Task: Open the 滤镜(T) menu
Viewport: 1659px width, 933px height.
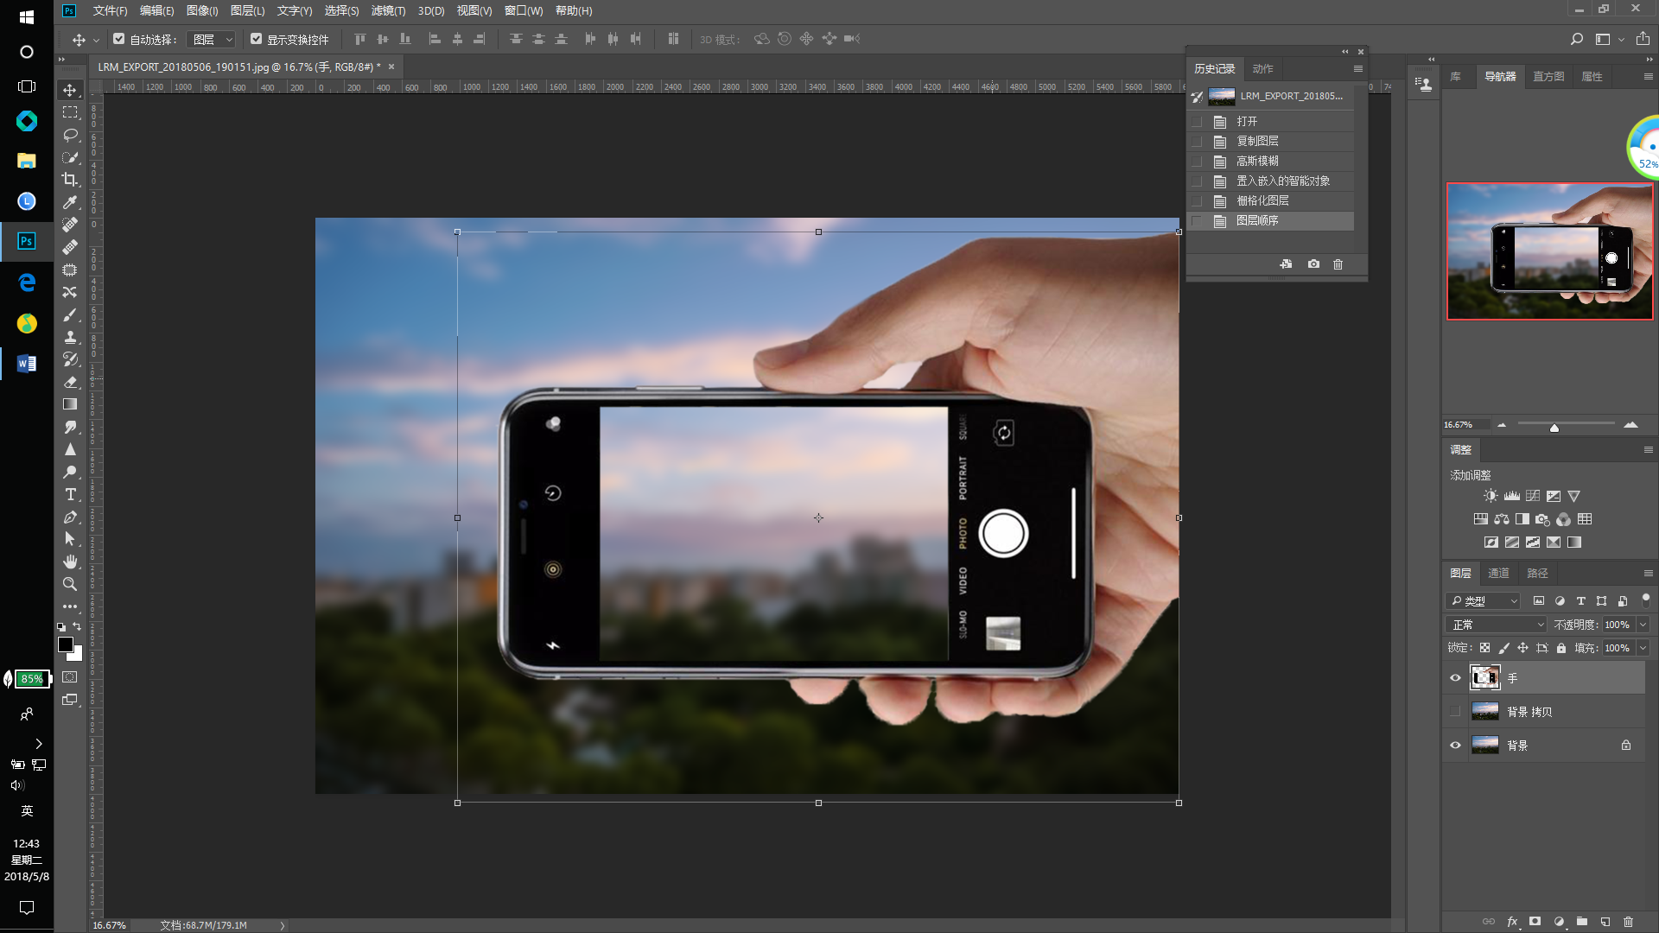Action: 388,11
